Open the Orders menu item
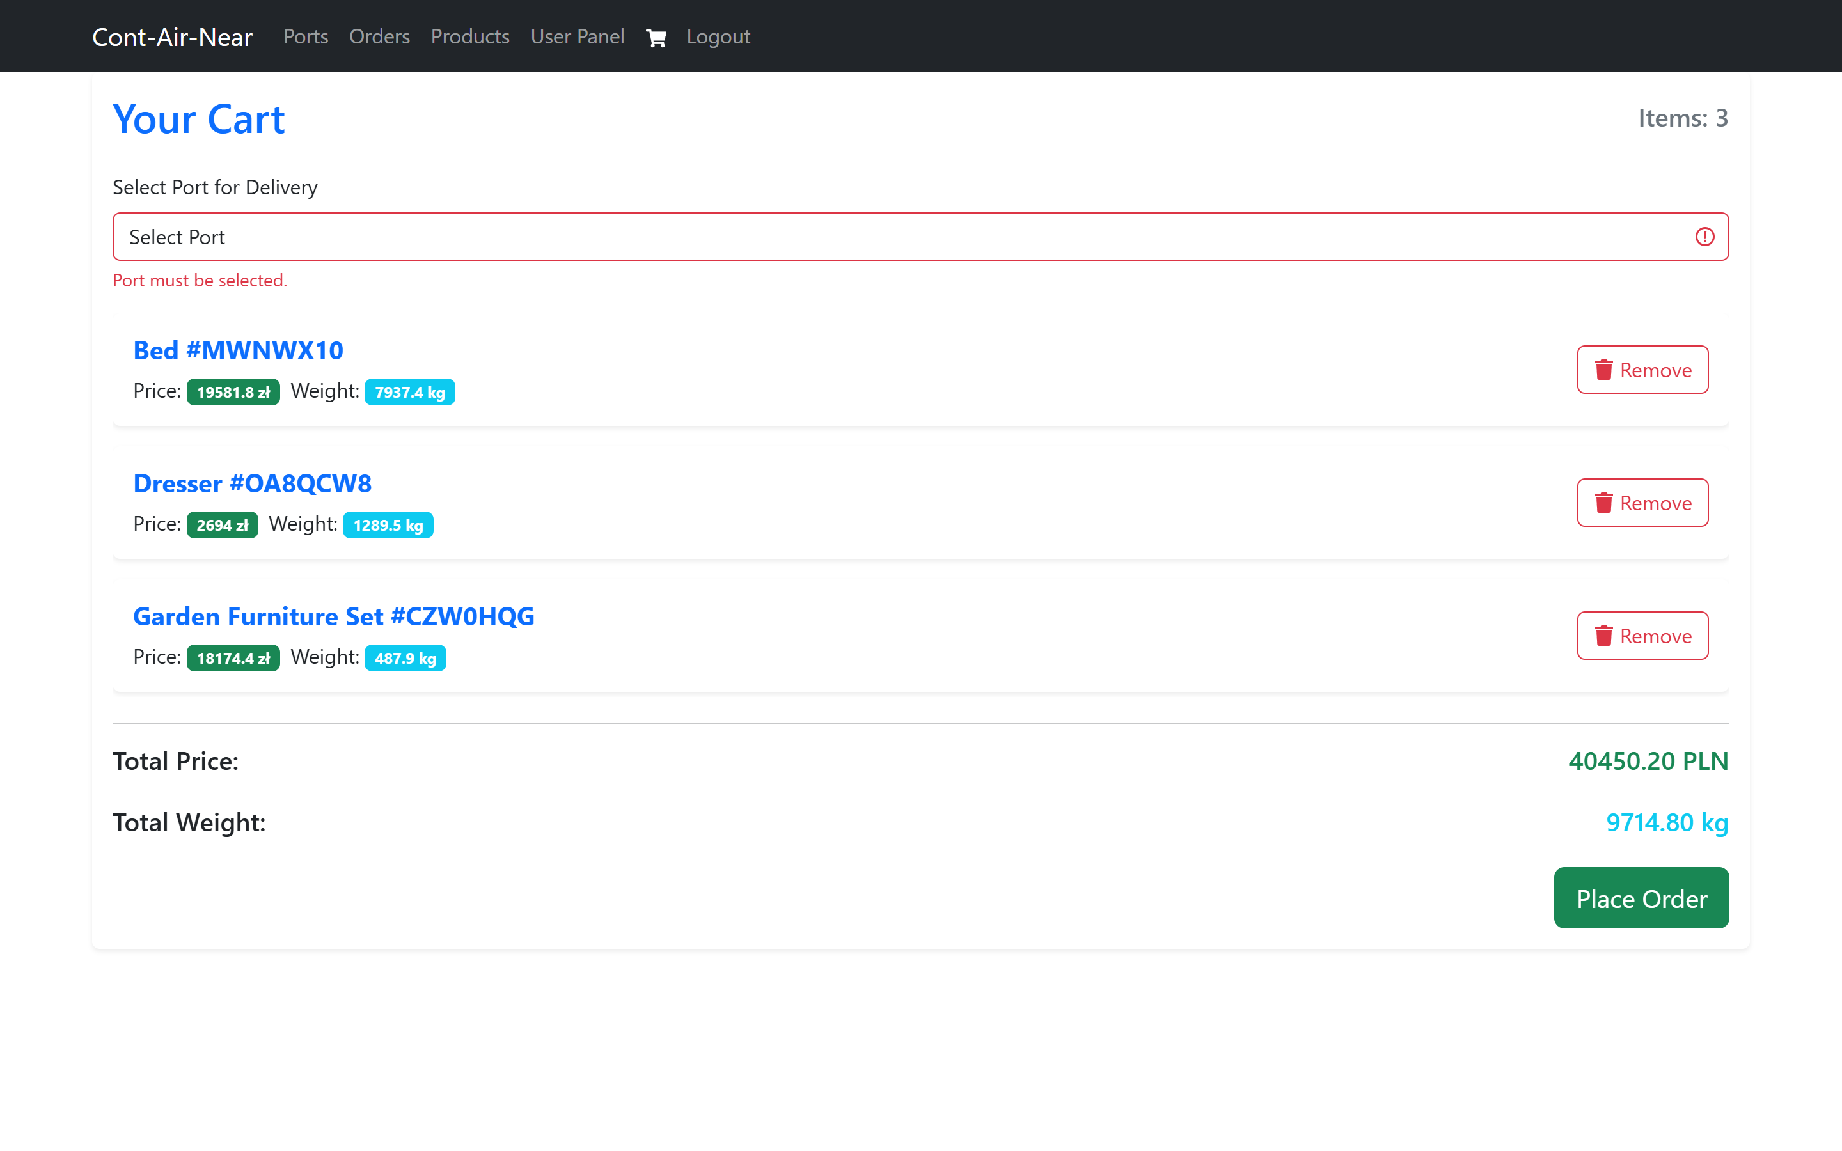1842x1151 pixels. pyautogui.click(x=379, y=36)
